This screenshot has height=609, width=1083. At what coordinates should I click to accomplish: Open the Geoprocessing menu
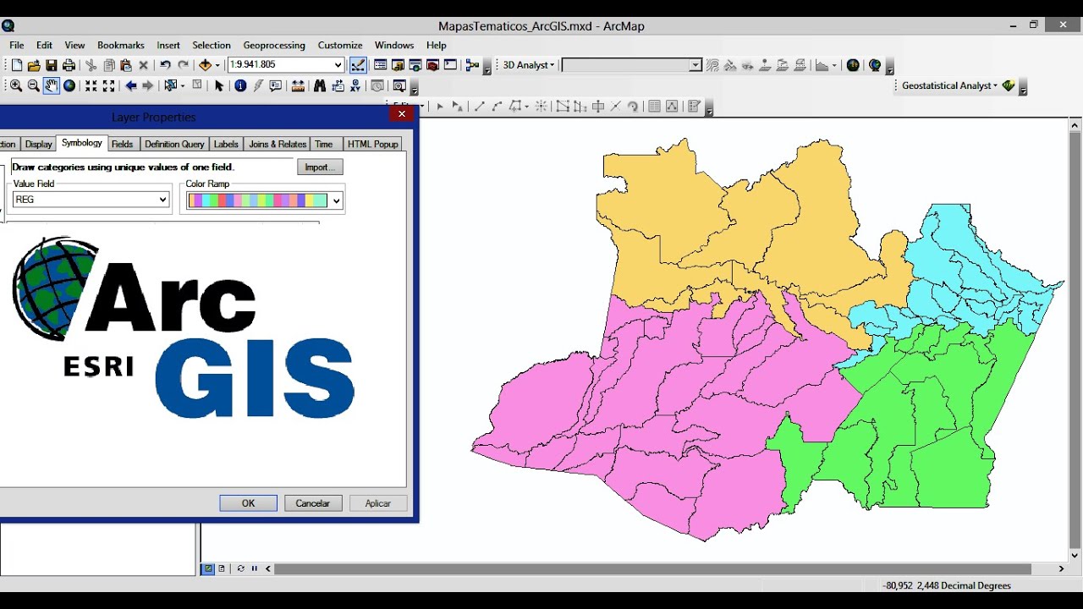(274, 45)
